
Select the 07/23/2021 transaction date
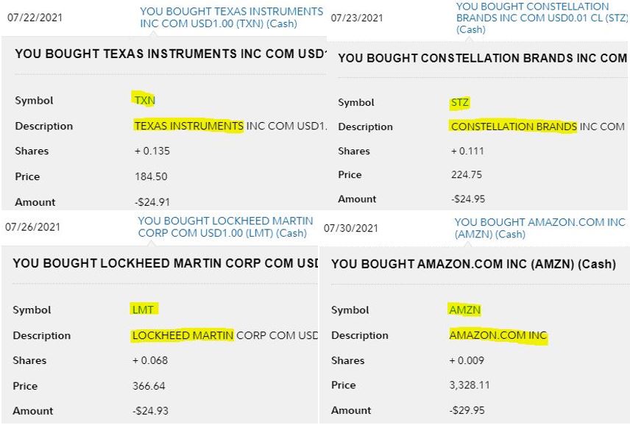coord(357,18)
